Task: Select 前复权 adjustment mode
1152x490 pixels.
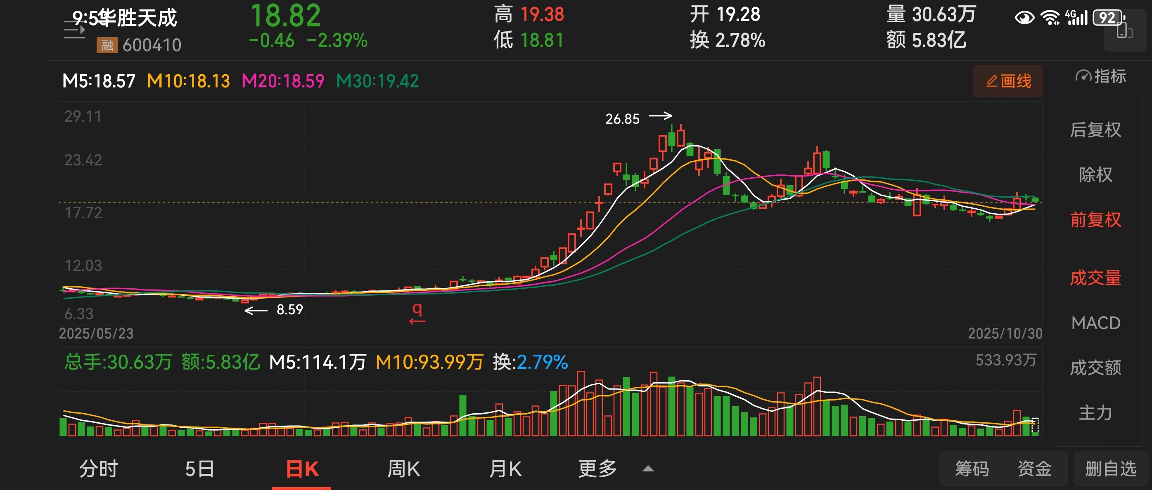Action: [1095, 220]
